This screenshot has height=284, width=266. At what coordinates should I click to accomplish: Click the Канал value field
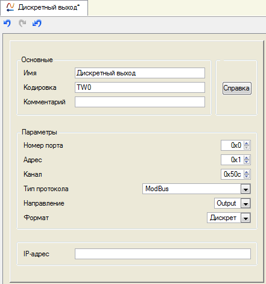tap(232, 174)
